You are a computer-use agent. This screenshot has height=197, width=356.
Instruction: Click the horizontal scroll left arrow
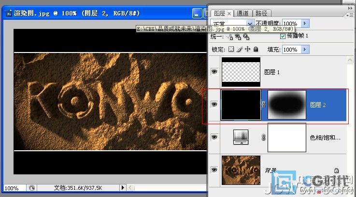[130, 187]
